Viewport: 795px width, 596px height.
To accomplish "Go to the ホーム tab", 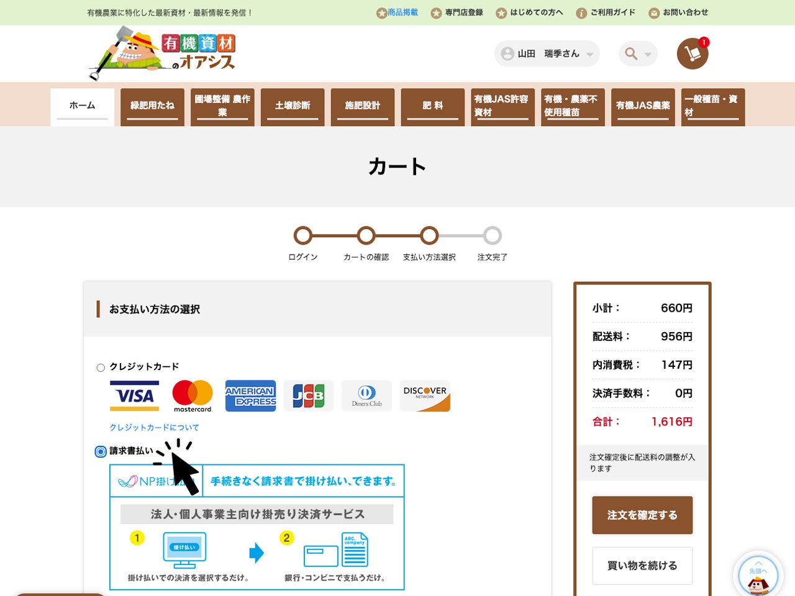I will click(82, 107).
